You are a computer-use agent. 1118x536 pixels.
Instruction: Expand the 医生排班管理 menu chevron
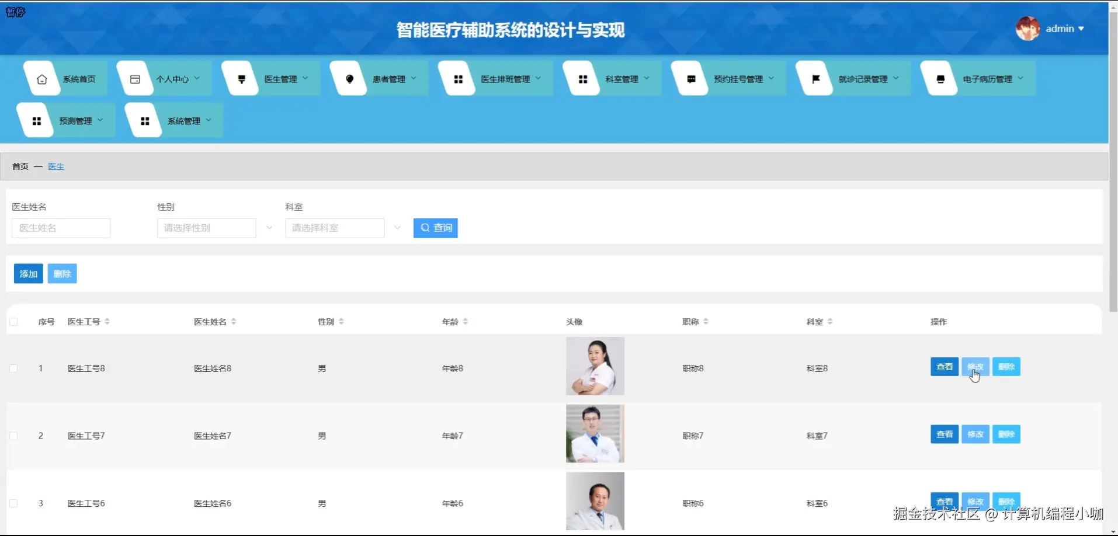tap(538, 78)
